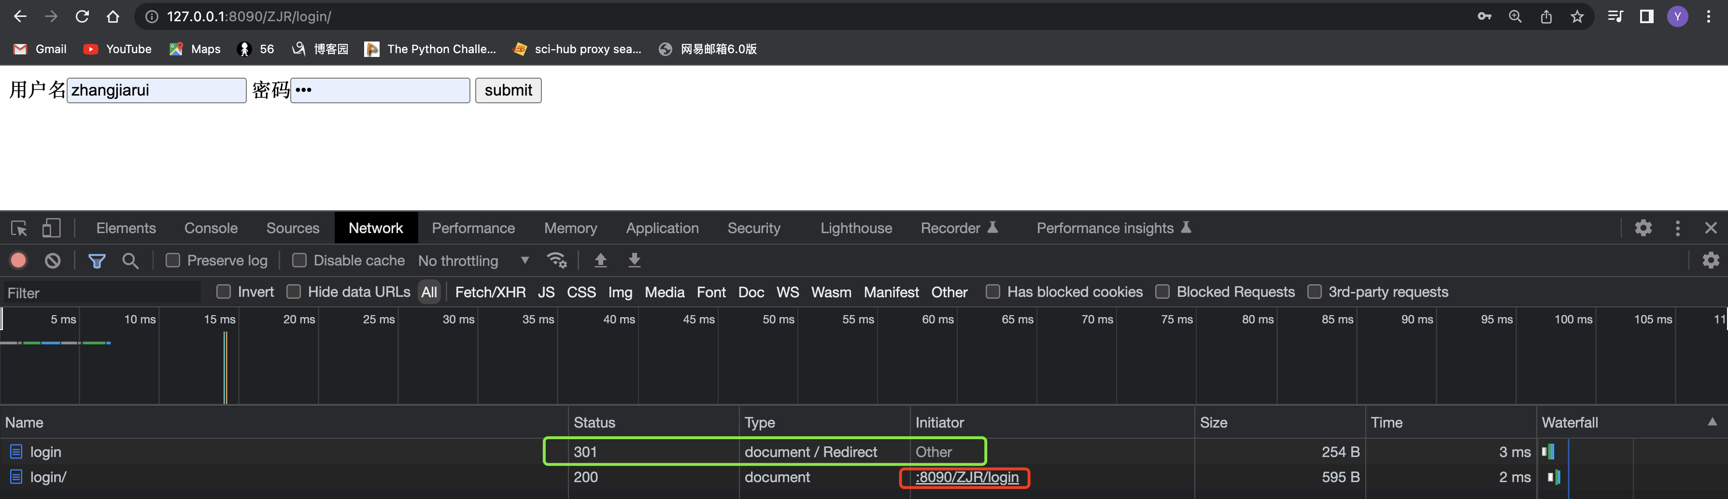Viewport: 1728px width, 499px height.
Task: Open the Maps bookmark
Action: tap(195, 49)
